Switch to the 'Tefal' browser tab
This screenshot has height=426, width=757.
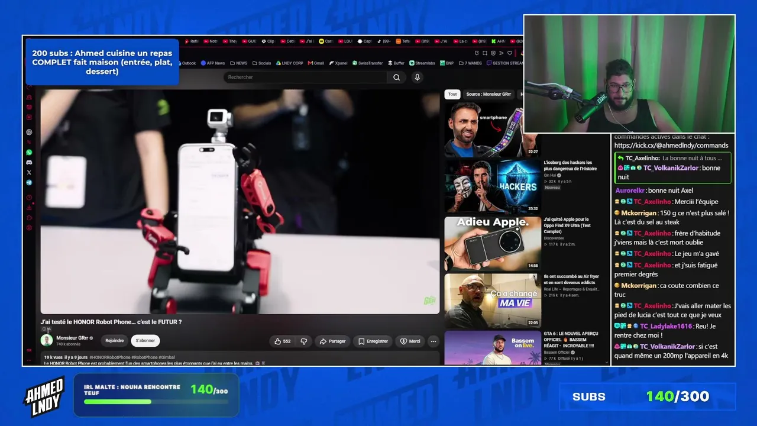coord(403,41)
